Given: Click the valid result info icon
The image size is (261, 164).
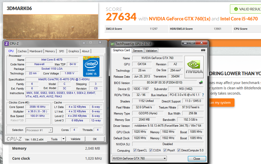Looking at the screenshot, I should coord(236,9).
